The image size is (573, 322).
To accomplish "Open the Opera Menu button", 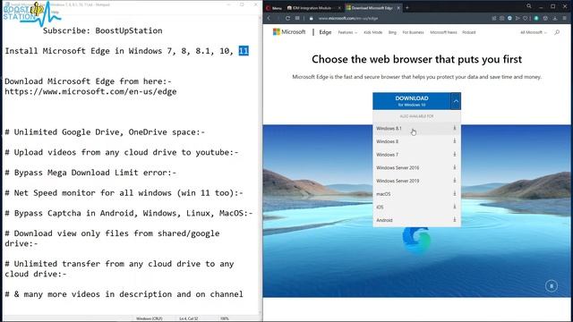I will (x=274, y=8).
